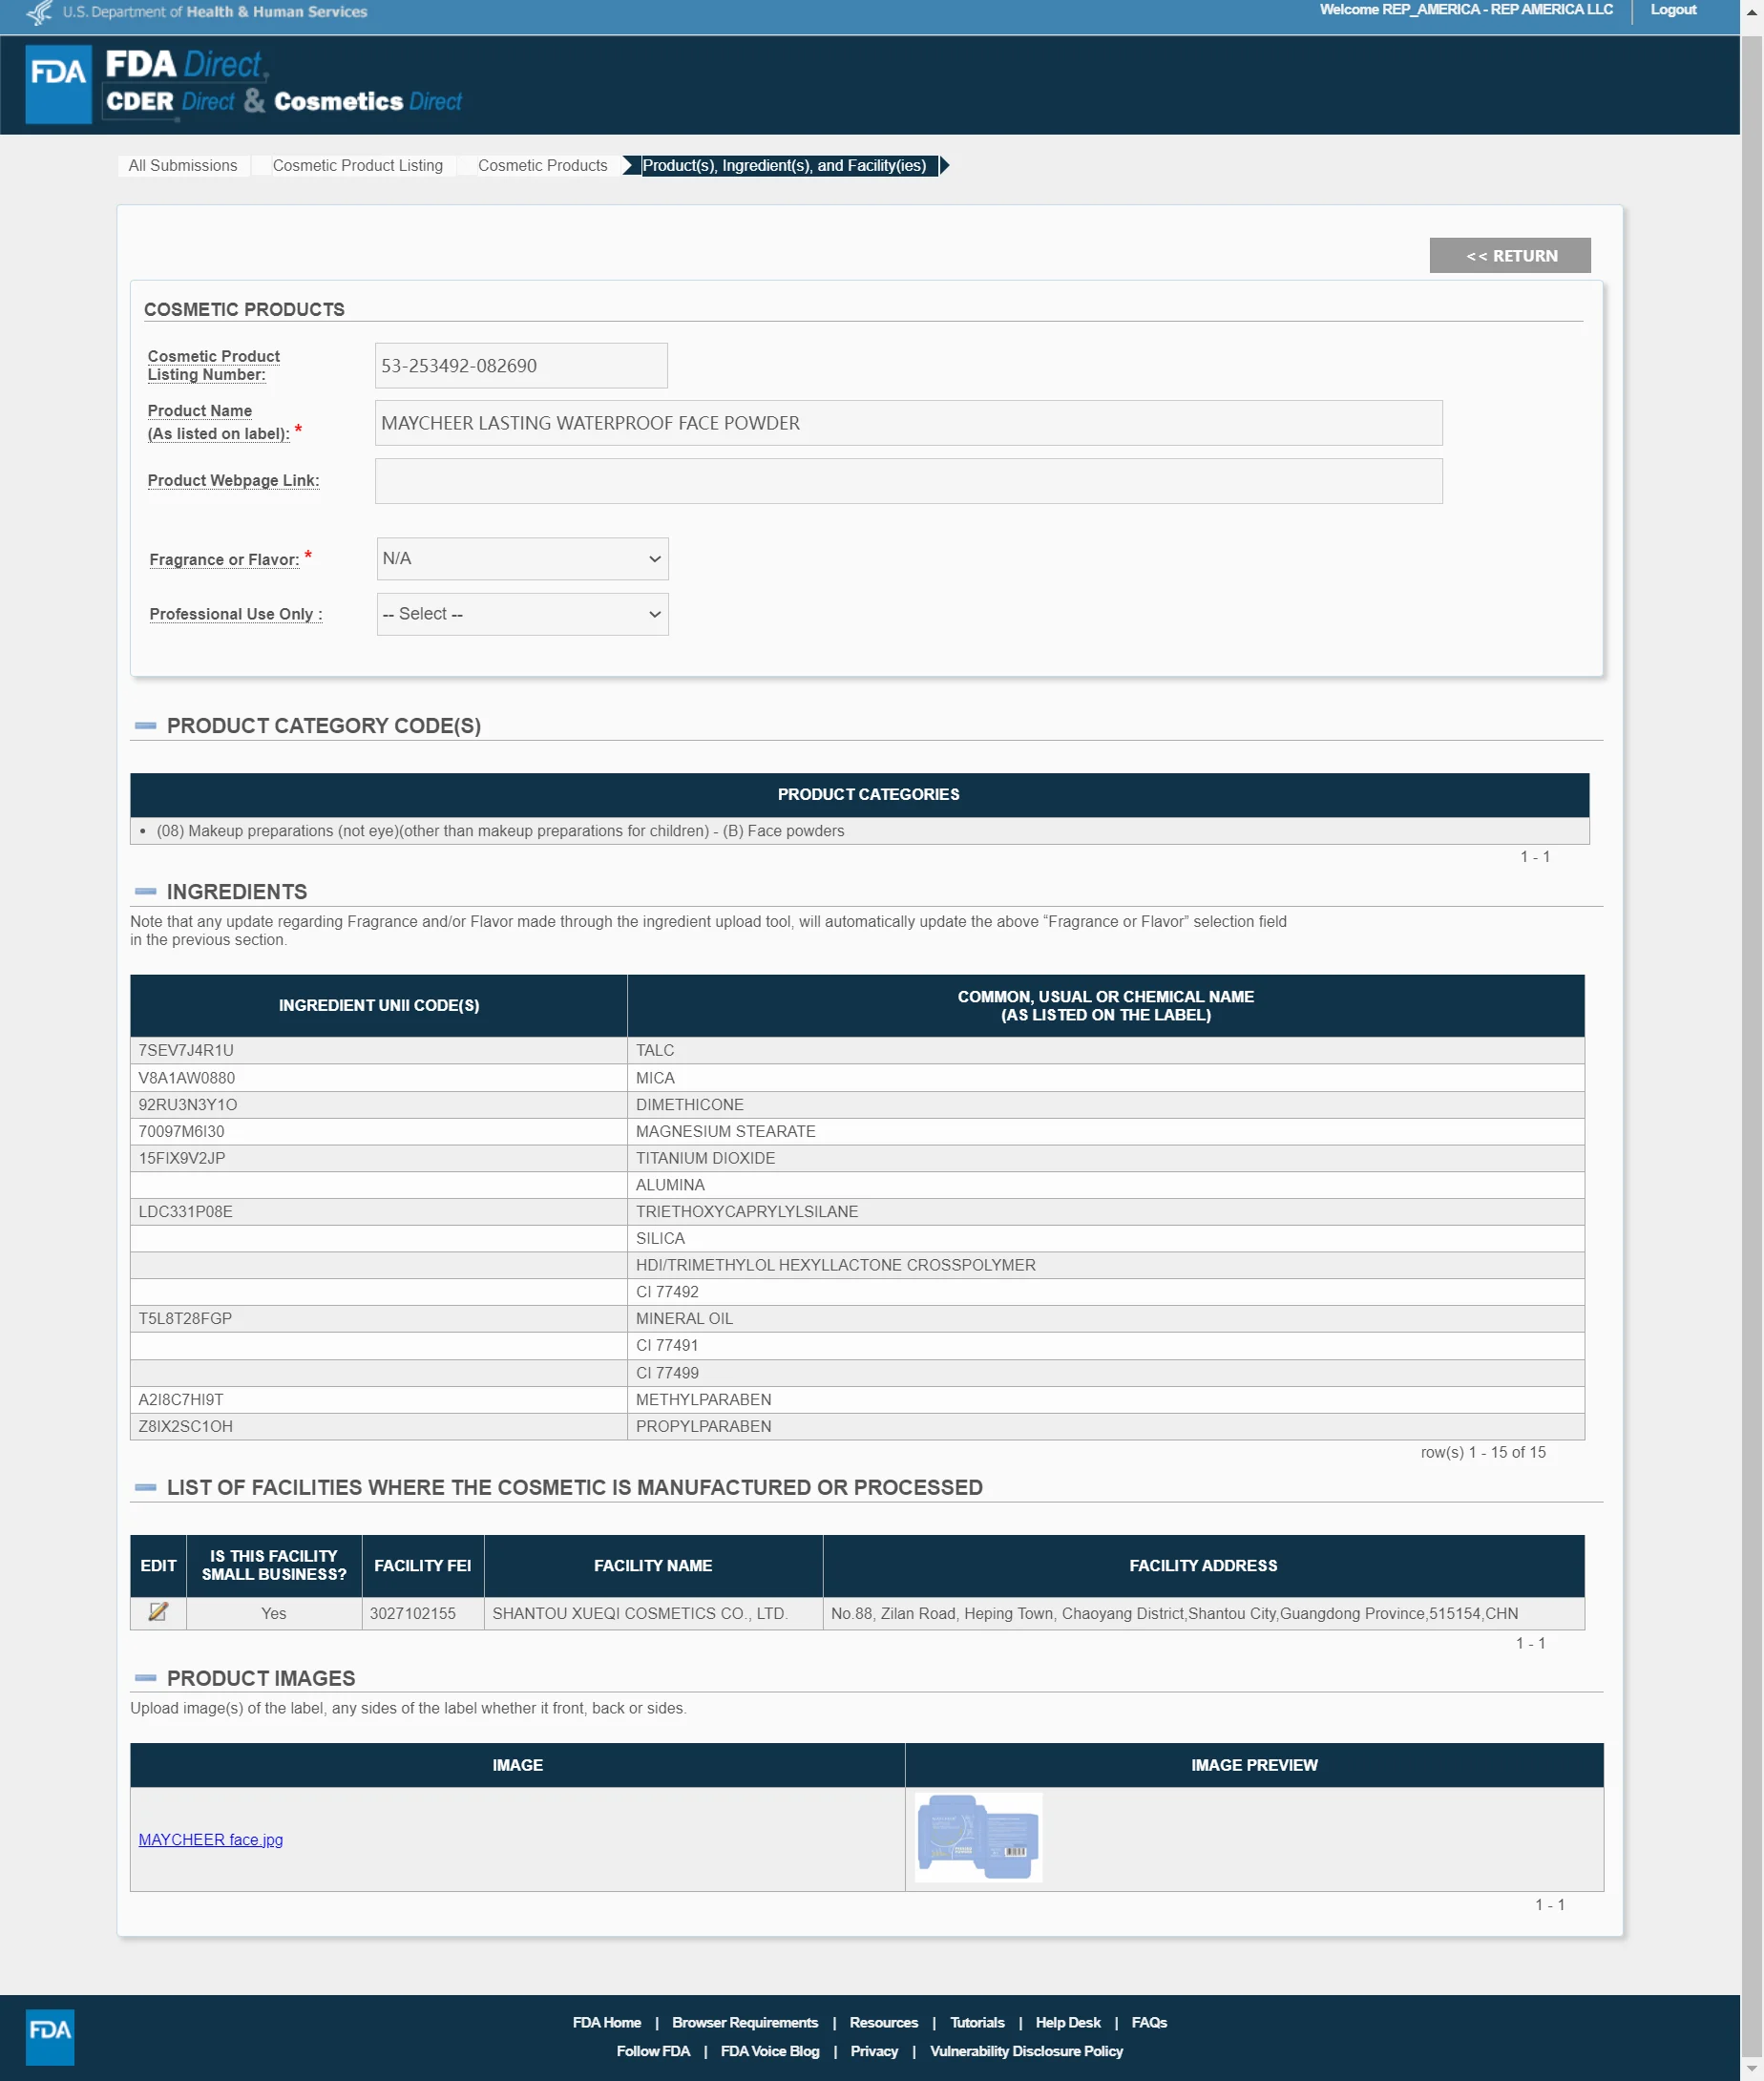
Task: Select the TRIETHOXYCAPRYLYLSILANE ingredient cell
Action: click(x=1105, y=1212)
